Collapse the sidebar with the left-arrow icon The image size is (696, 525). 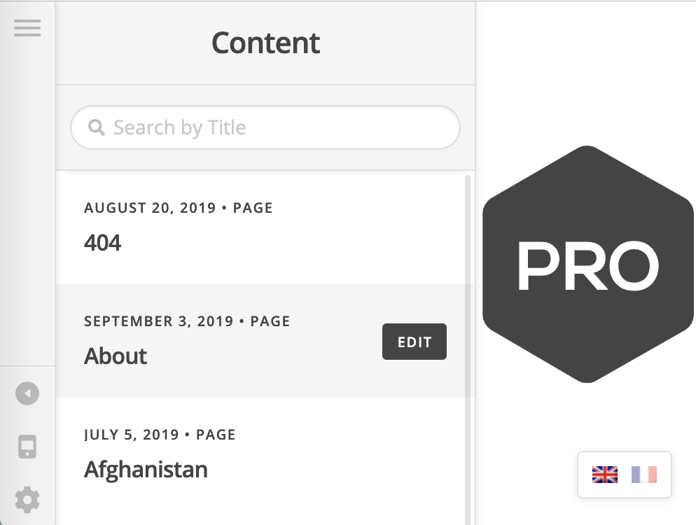click(27, 393)
